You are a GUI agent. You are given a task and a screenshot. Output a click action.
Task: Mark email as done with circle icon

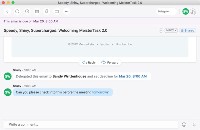pos(17,11)
